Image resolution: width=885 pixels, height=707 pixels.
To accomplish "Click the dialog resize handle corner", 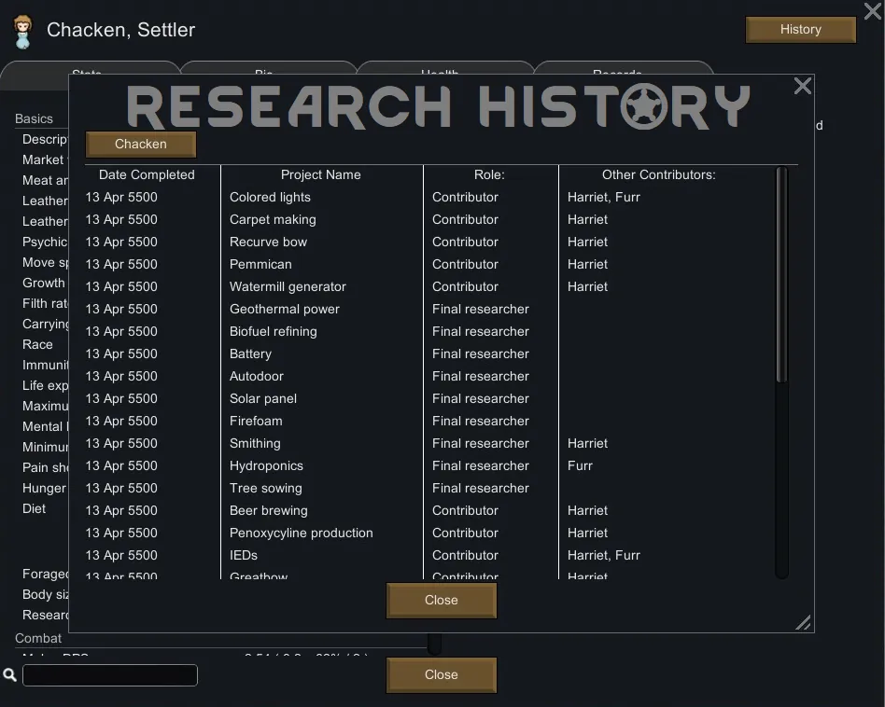I will [x=803, y=622].
